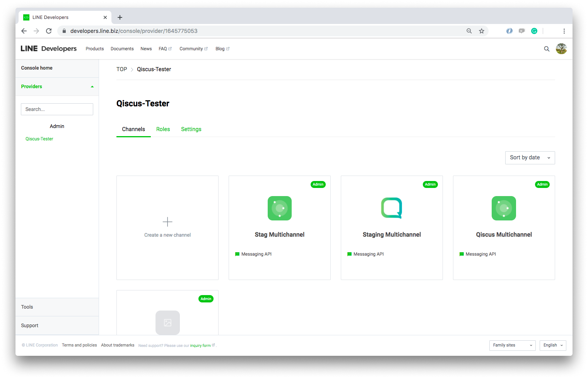This screenshot has height=379, width=588.
Task: Click the placeholder image icon on bottom card
Action: pos(168,323)
